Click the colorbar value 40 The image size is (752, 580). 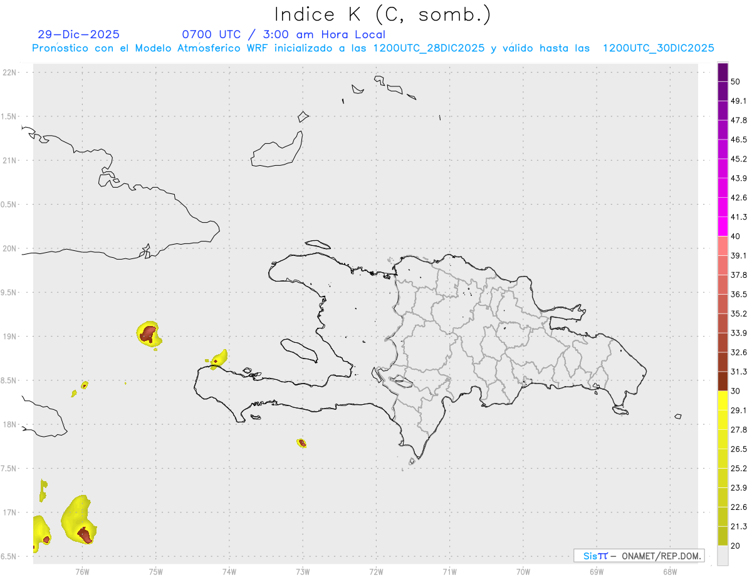click(x=736, y=236)
